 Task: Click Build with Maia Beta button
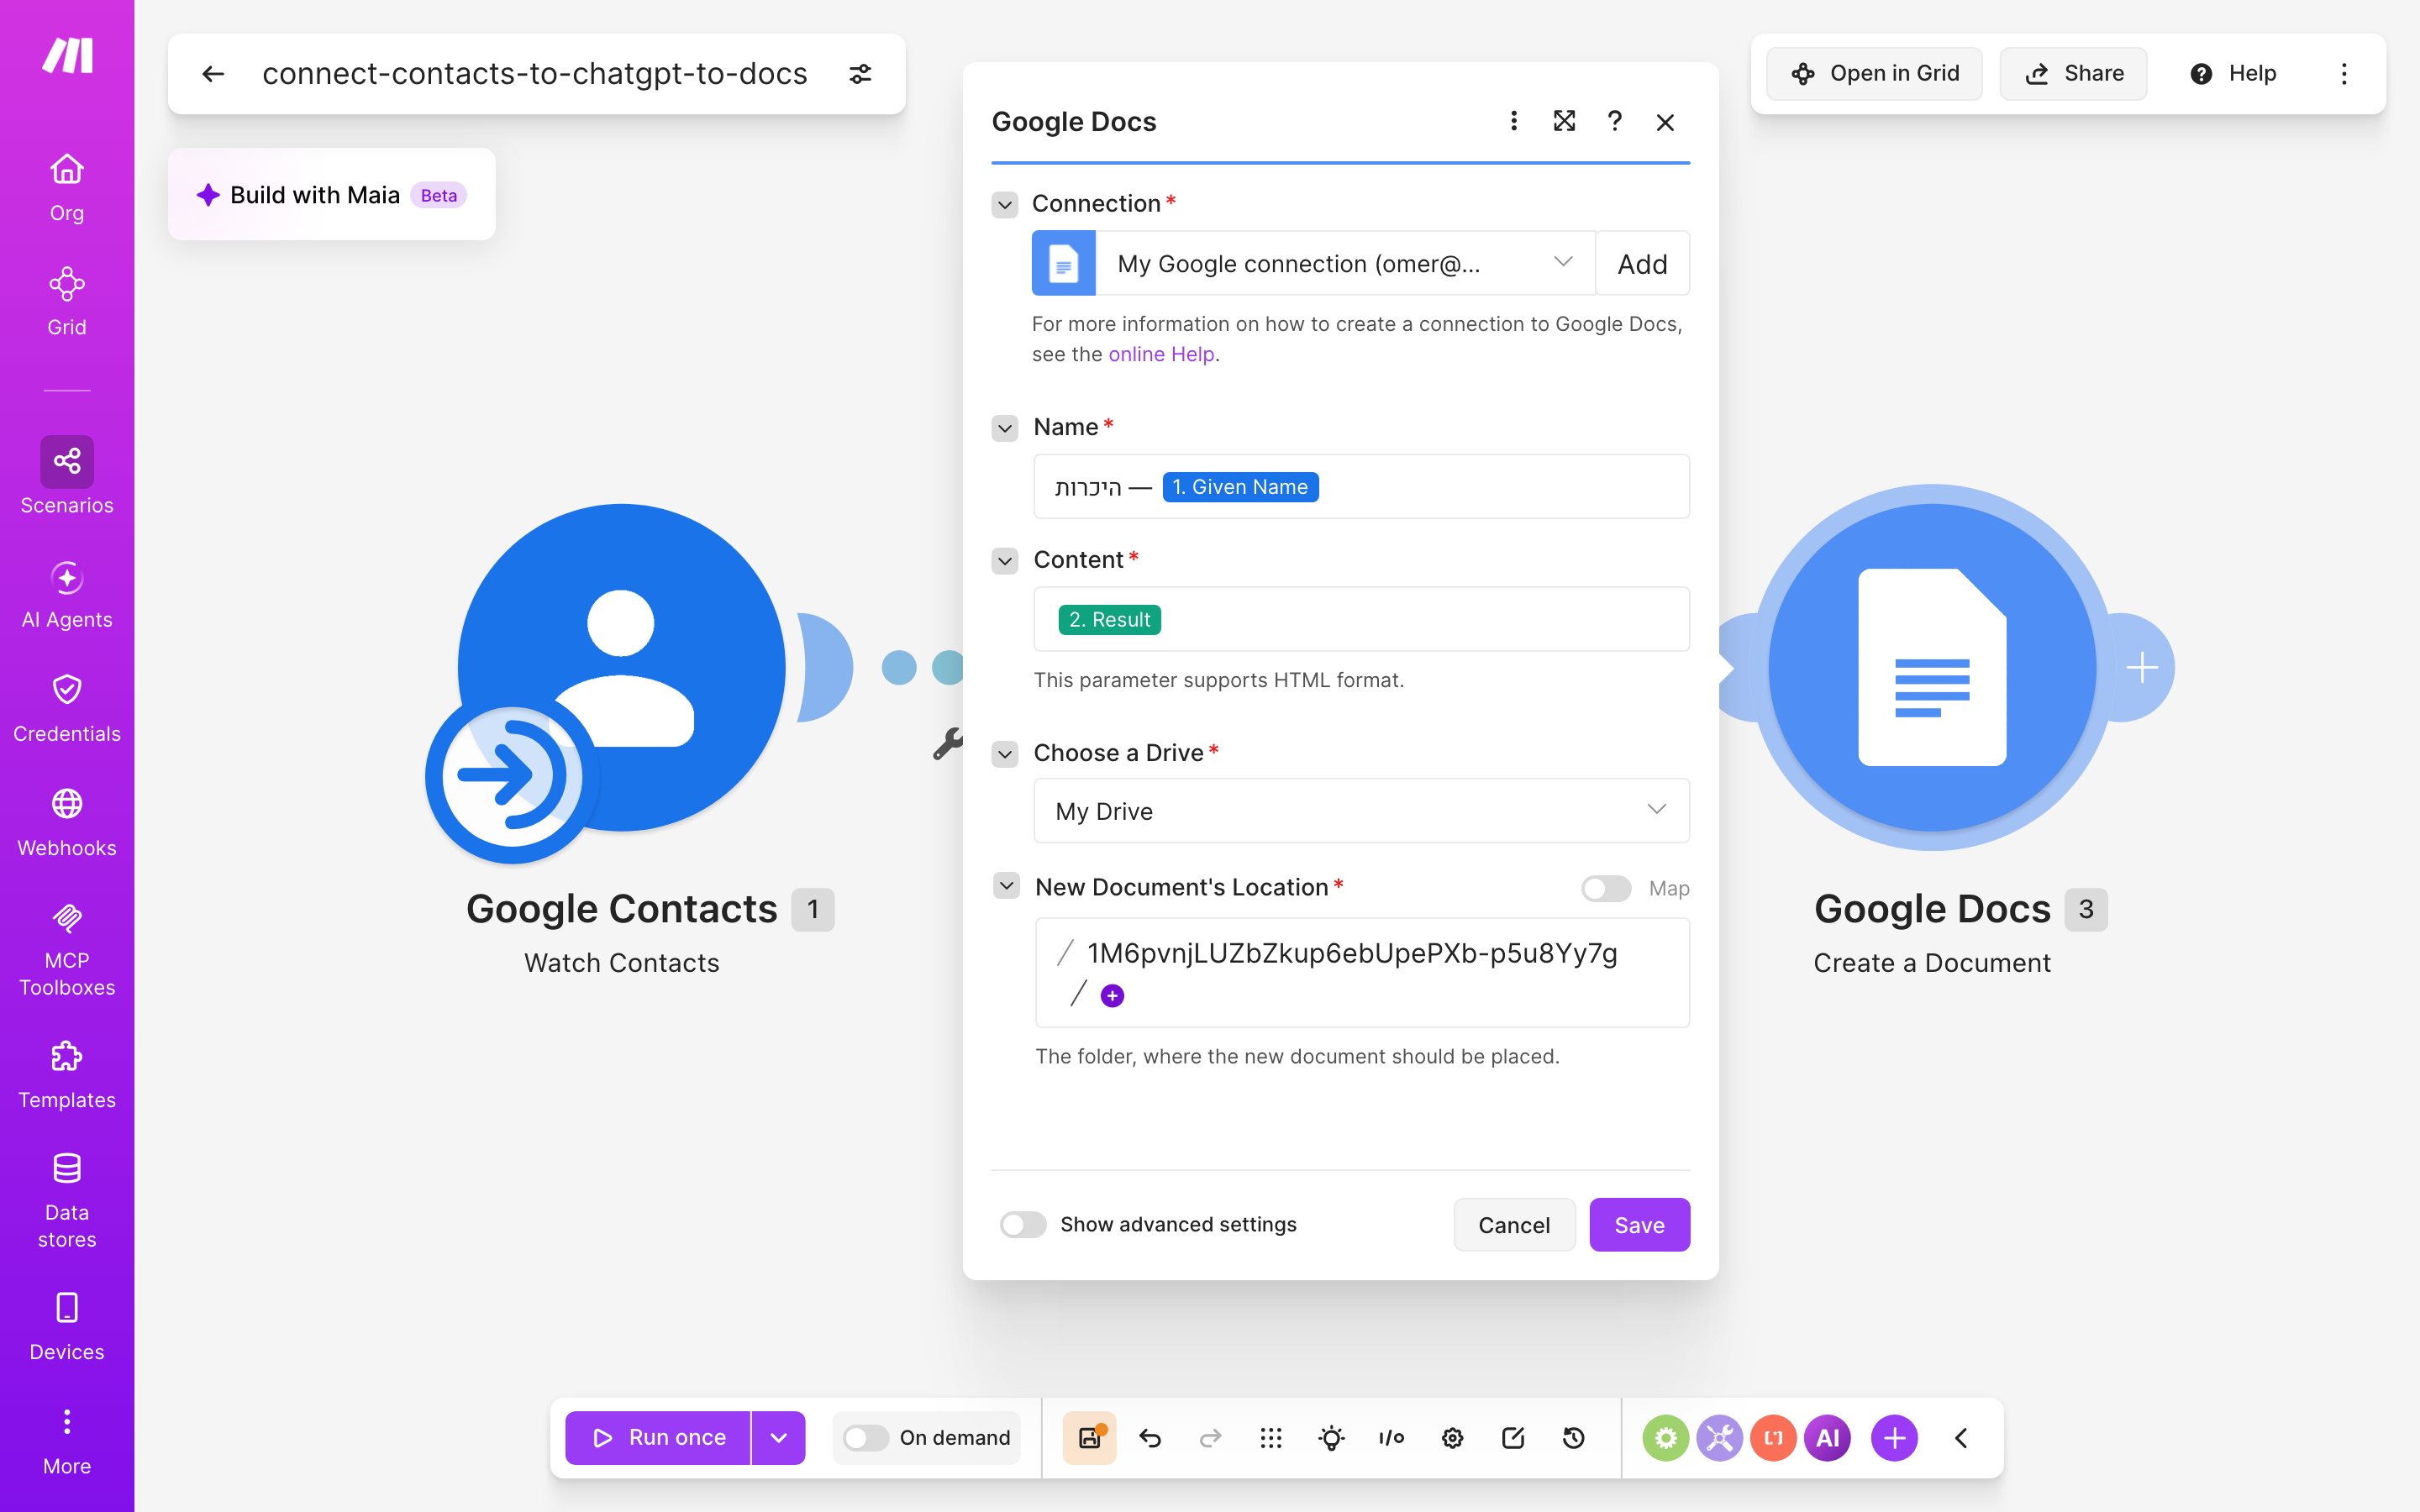coord(332,194)
